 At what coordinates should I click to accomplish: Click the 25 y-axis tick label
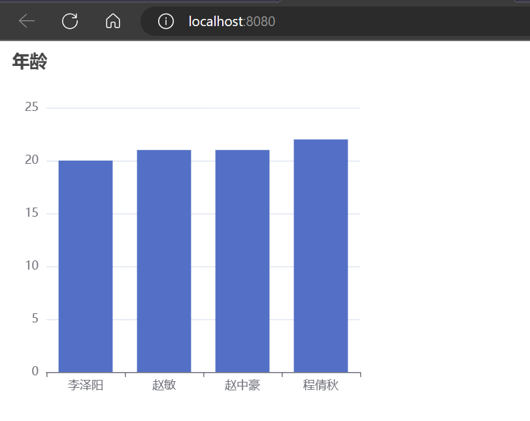pos(31,107)
